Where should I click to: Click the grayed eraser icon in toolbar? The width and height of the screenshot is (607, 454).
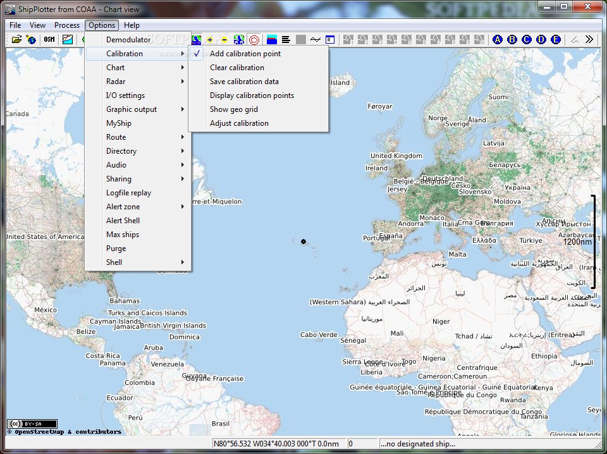tap(575, 39)
